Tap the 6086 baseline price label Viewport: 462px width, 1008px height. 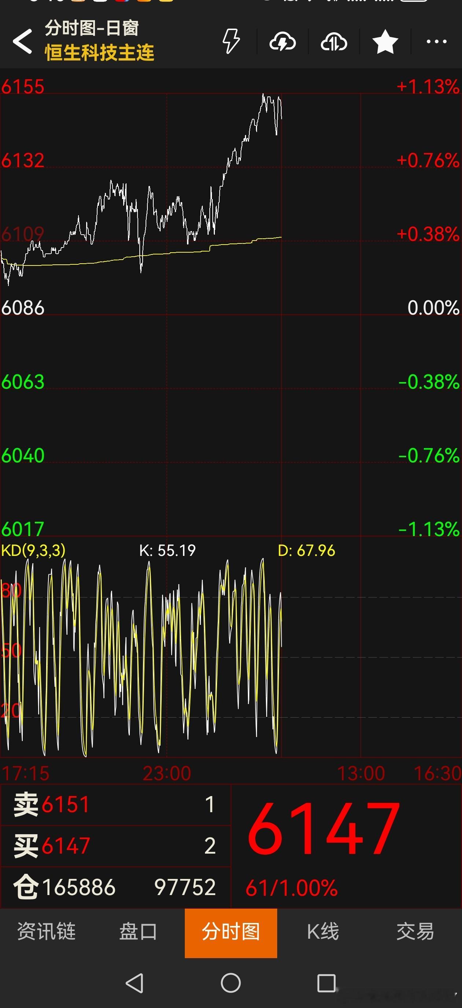(23, 308)
